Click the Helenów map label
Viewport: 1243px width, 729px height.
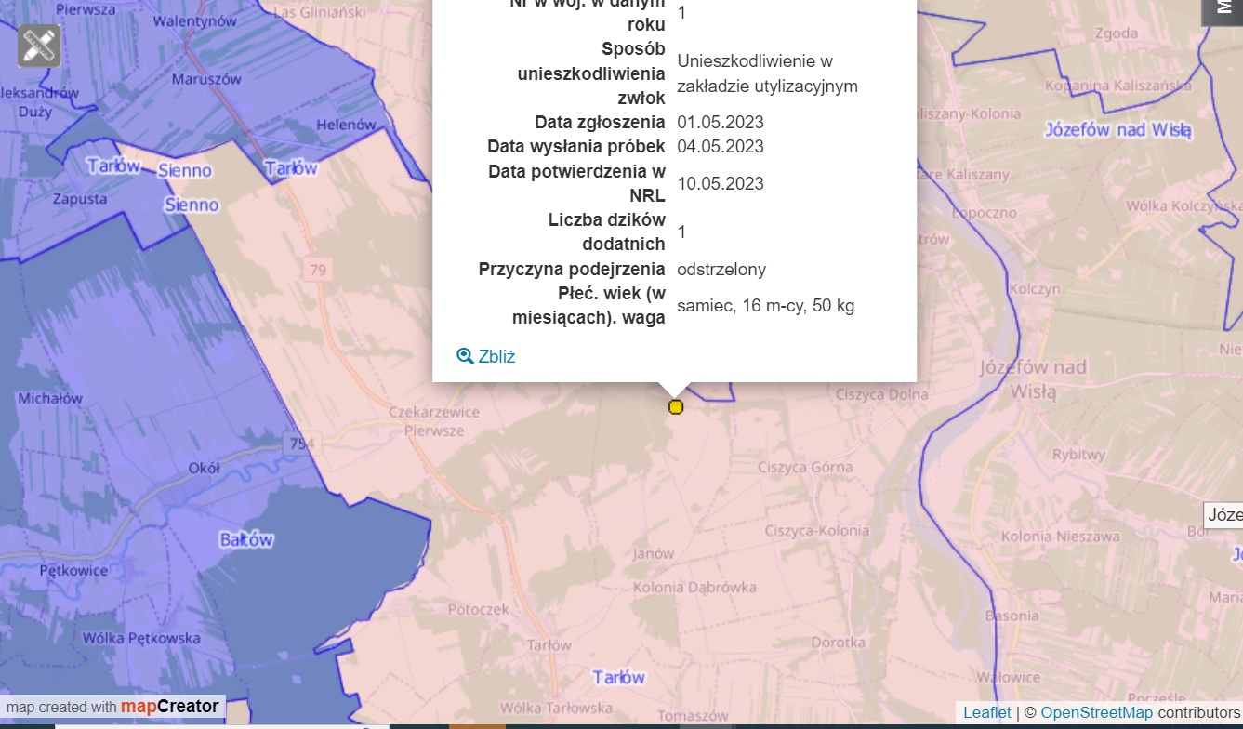tap(346, 124)
